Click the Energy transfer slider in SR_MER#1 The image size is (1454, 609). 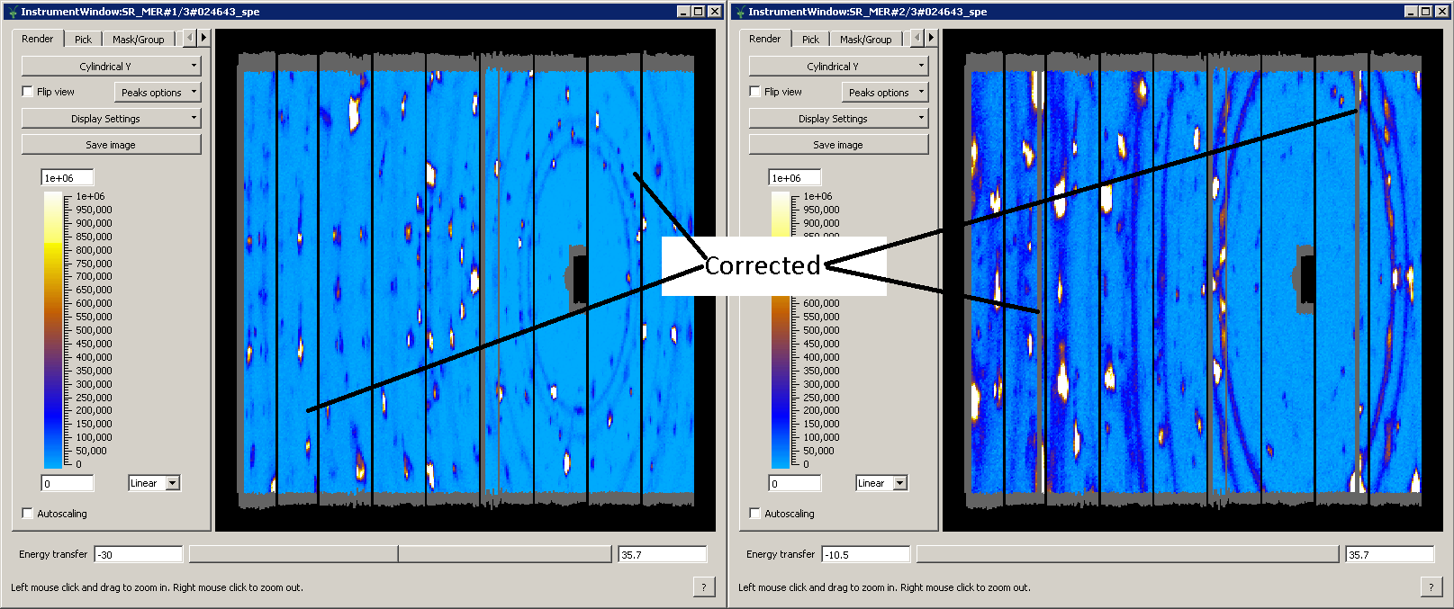(x=400, y=555)
